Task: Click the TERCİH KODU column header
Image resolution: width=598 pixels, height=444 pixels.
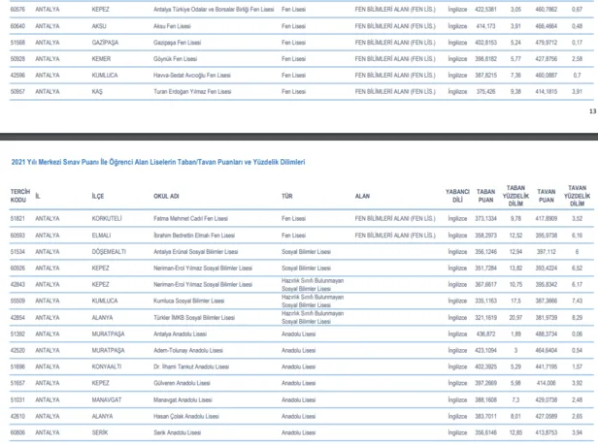Action: pos(20,195)
